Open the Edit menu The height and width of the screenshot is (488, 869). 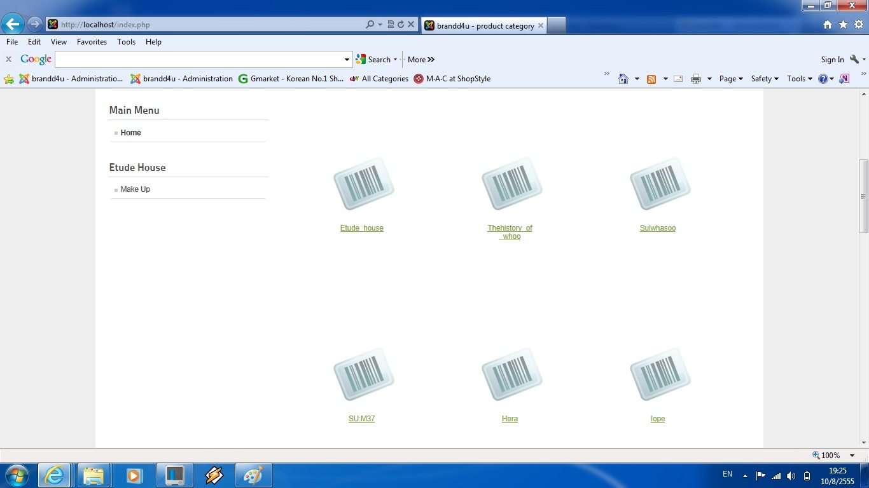34,41
